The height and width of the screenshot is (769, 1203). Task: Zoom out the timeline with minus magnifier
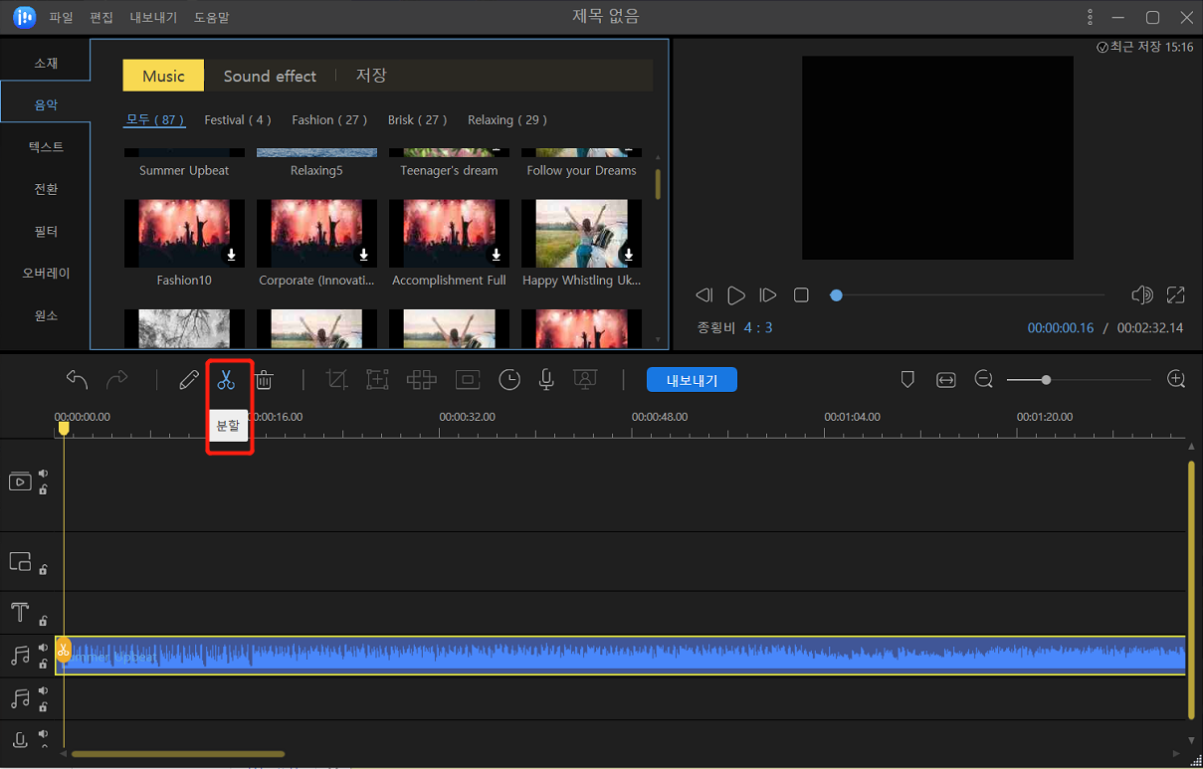(983, 380)
